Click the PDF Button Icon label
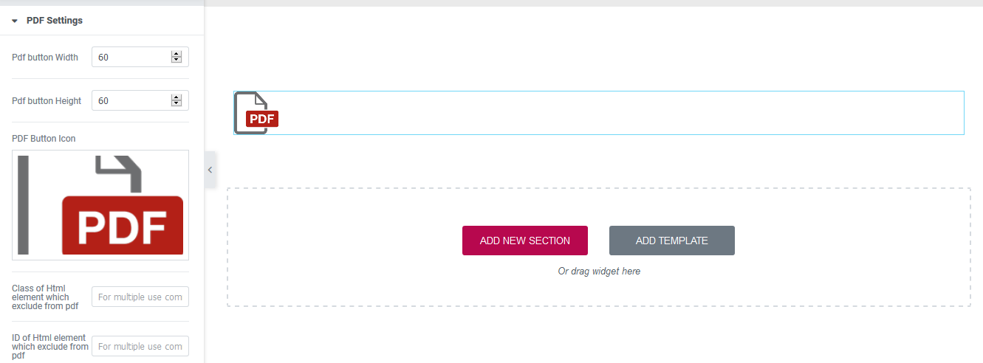Screen dimensions: 983x363 point(44,139)
